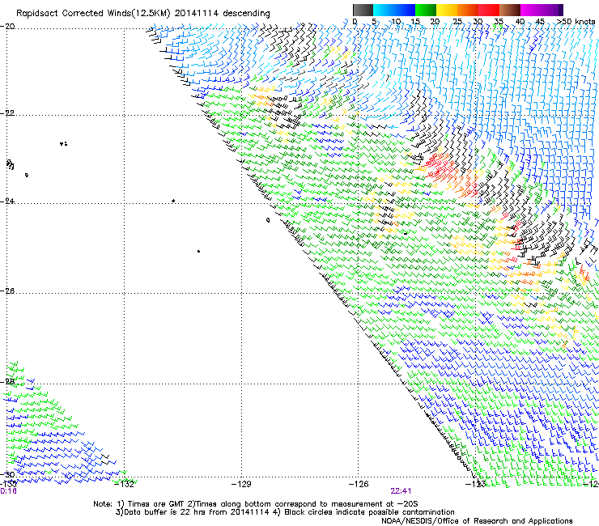
Task: Click the note line about GMT times
Action: [x=256, y=504]
